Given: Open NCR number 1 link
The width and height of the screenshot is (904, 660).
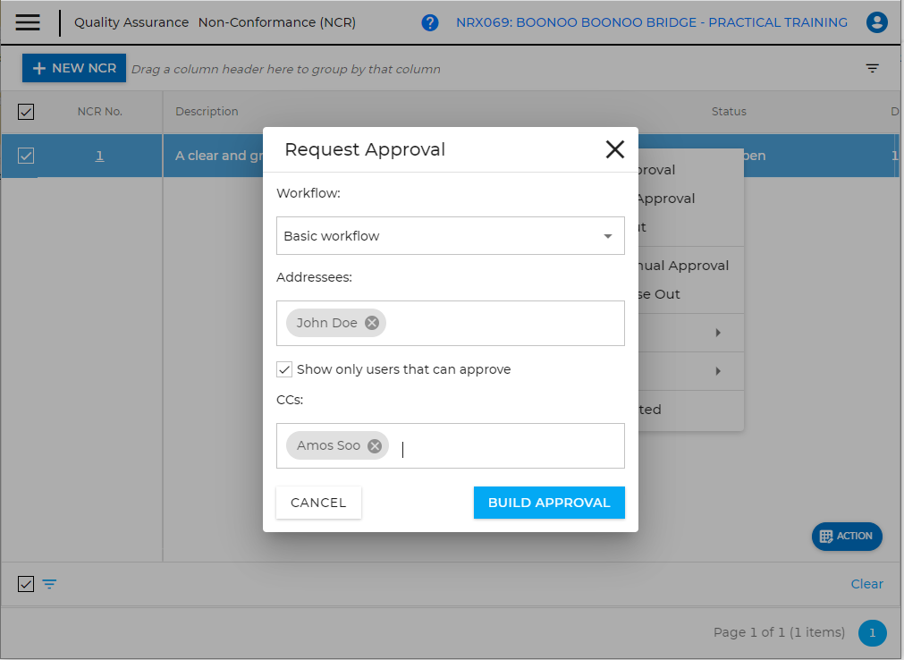Looking at the screenshot, I should [x=99, y=156].
